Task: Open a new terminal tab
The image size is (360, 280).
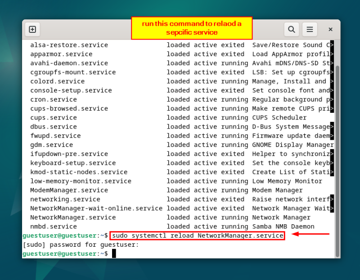Action: pyautogui.click(x=32, y=29)
